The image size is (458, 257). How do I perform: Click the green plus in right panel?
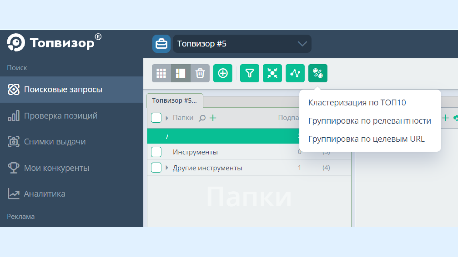coord(445,118)
